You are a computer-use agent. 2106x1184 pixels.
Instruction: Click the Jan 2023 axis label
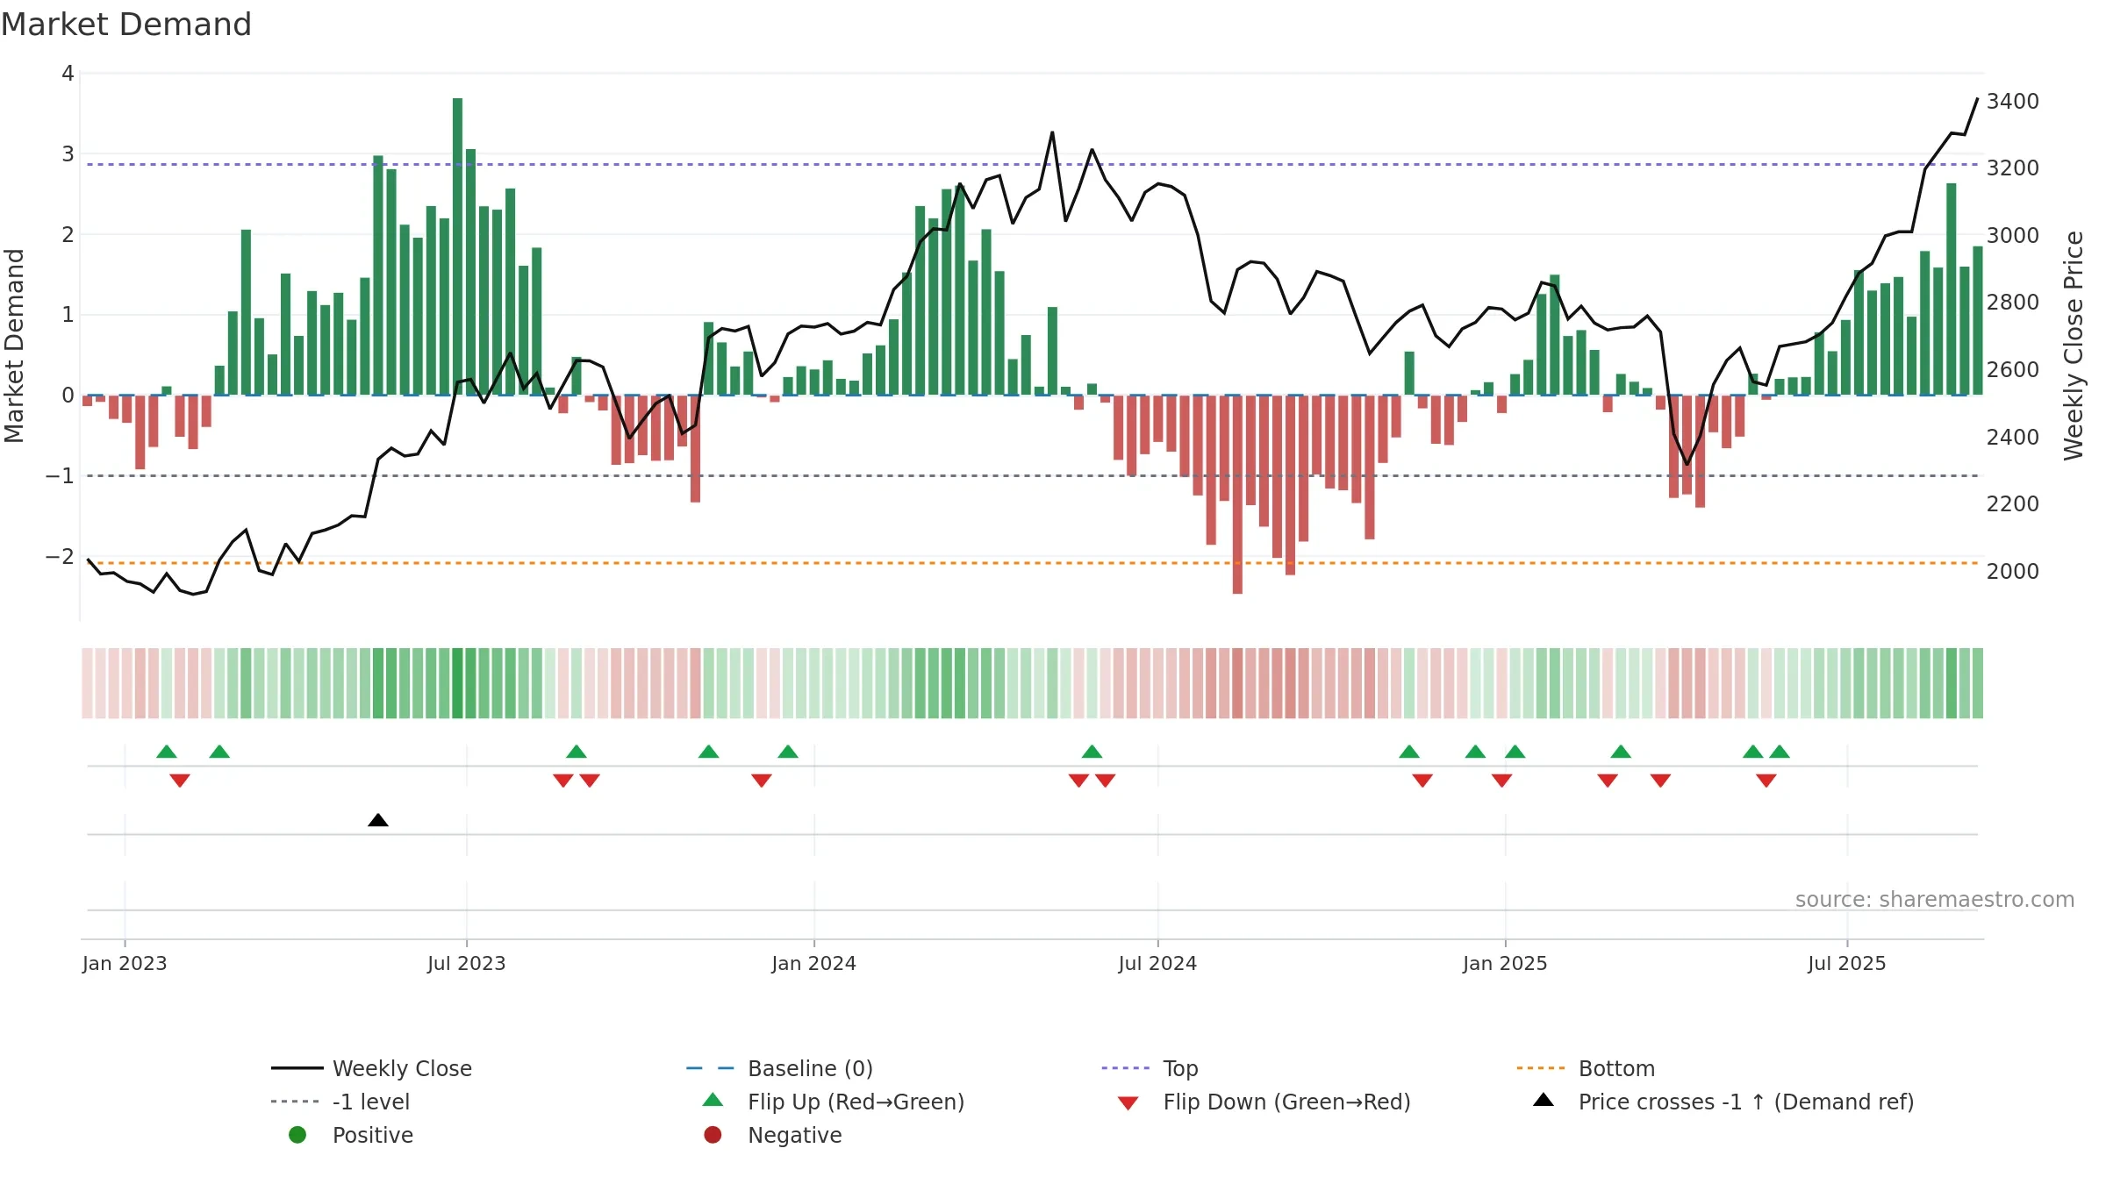pyautogui.click(x=125, y=963)
